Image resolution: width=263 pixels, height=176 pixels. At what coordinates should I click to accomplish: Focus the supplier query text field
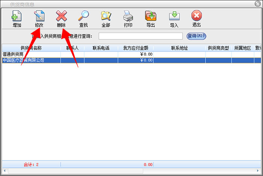[141, 36]
